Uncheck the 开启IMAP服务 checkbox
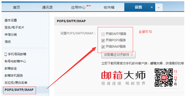This screenshot has width=185, height=96. pyautogui.click(x=103, y=47)
